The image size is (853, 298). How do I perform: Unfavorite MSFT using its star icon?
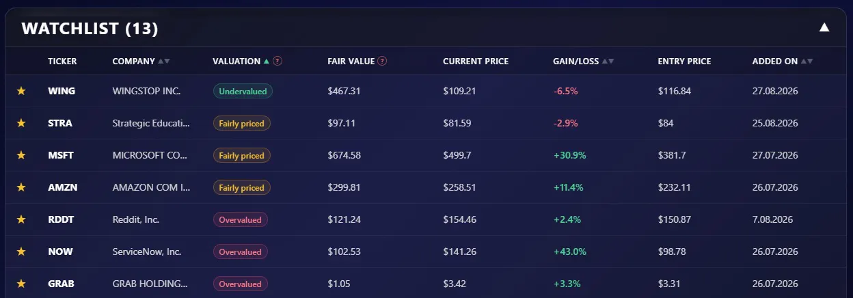click(21, 155)
